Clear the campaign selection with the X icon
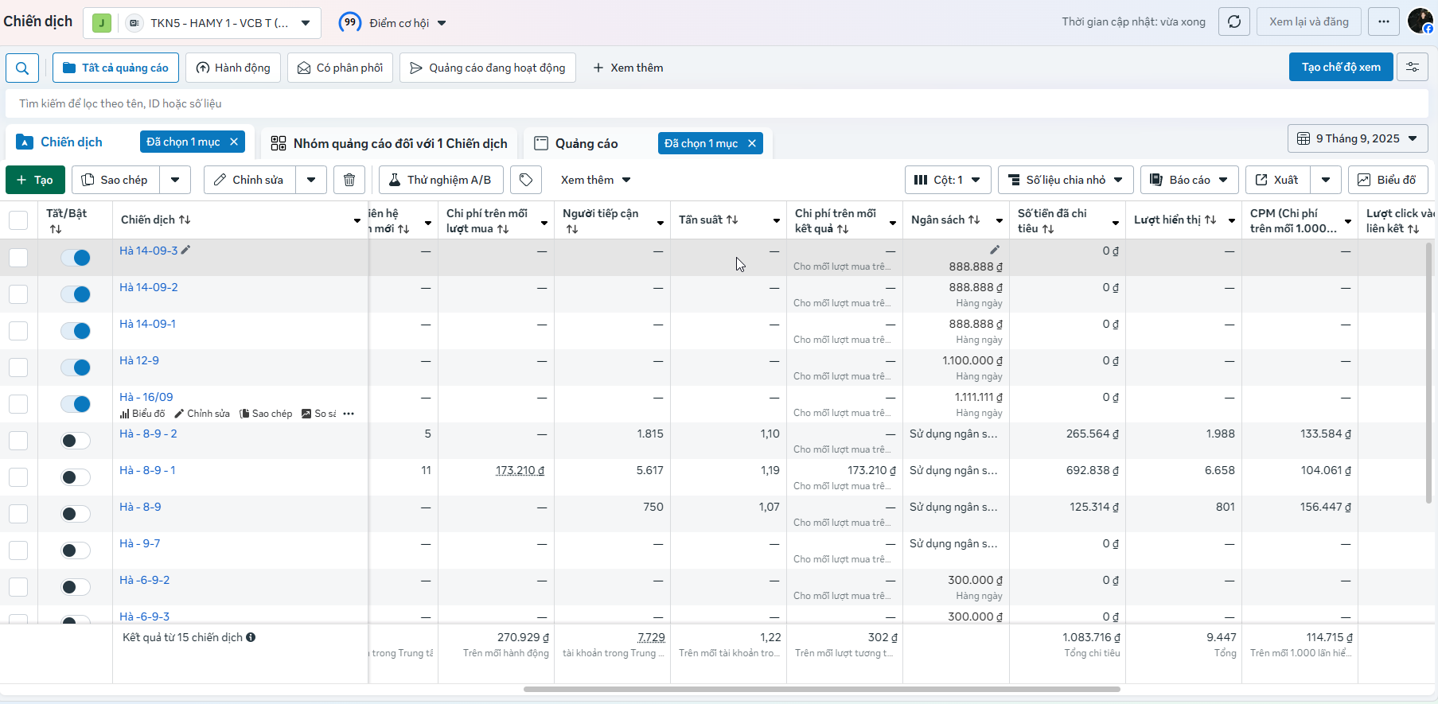Image resolution: width=1438 pixels, height=704 pixels. click(x=234, y=142)
